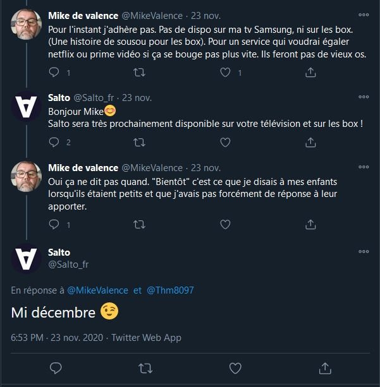
Task: Open the @MikeValence mention link
Action: tap(97, 290)
